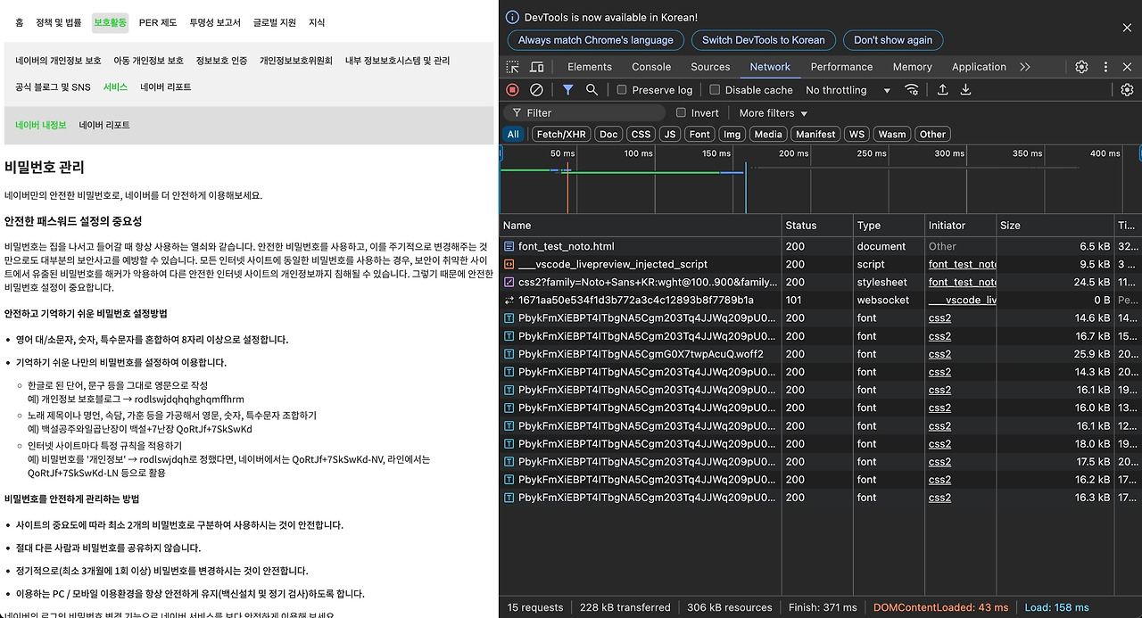This screenshot has height=618, width=1142.
Task: Select ___vscode_livepreview_injected_script request
Action: coord(820,264)
